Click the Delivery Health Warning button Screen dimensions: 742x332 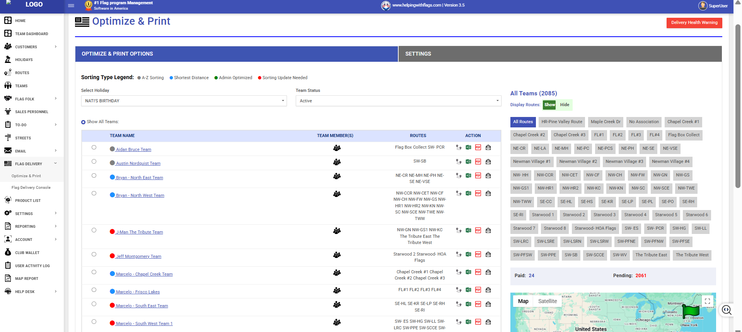pyautogui.click(x=694, y=23)
